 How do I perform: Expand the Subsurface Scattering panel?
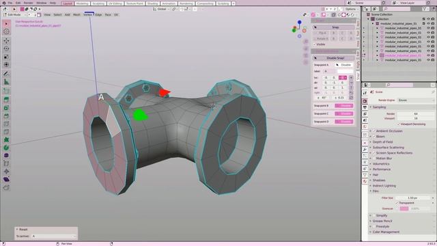[386, 148]
